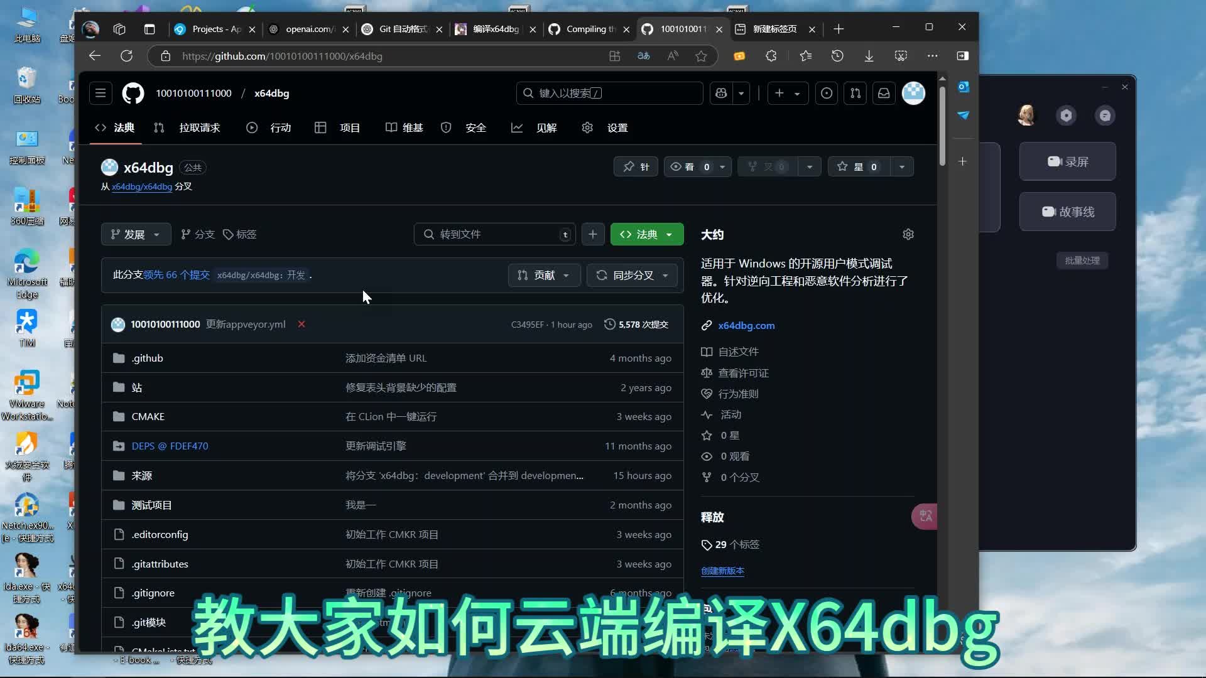Image resolution: width=1206 pixels, height=678 pixels.
Task: Open the x64dbg/x64dbg upstream link
Action: pyautogui.click(x=142, y=186)
